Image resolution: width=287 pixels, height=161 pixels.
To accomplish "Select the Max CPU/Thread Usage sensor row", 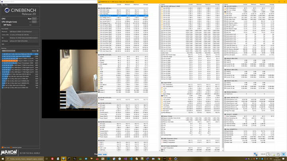I will pyautogui.click(x=191, y=55).
